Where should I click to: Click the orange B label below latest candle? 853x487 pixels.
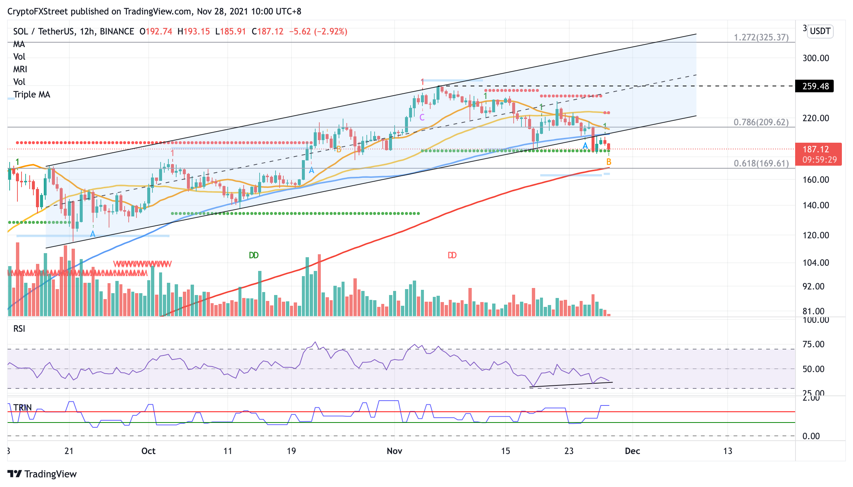609,162
